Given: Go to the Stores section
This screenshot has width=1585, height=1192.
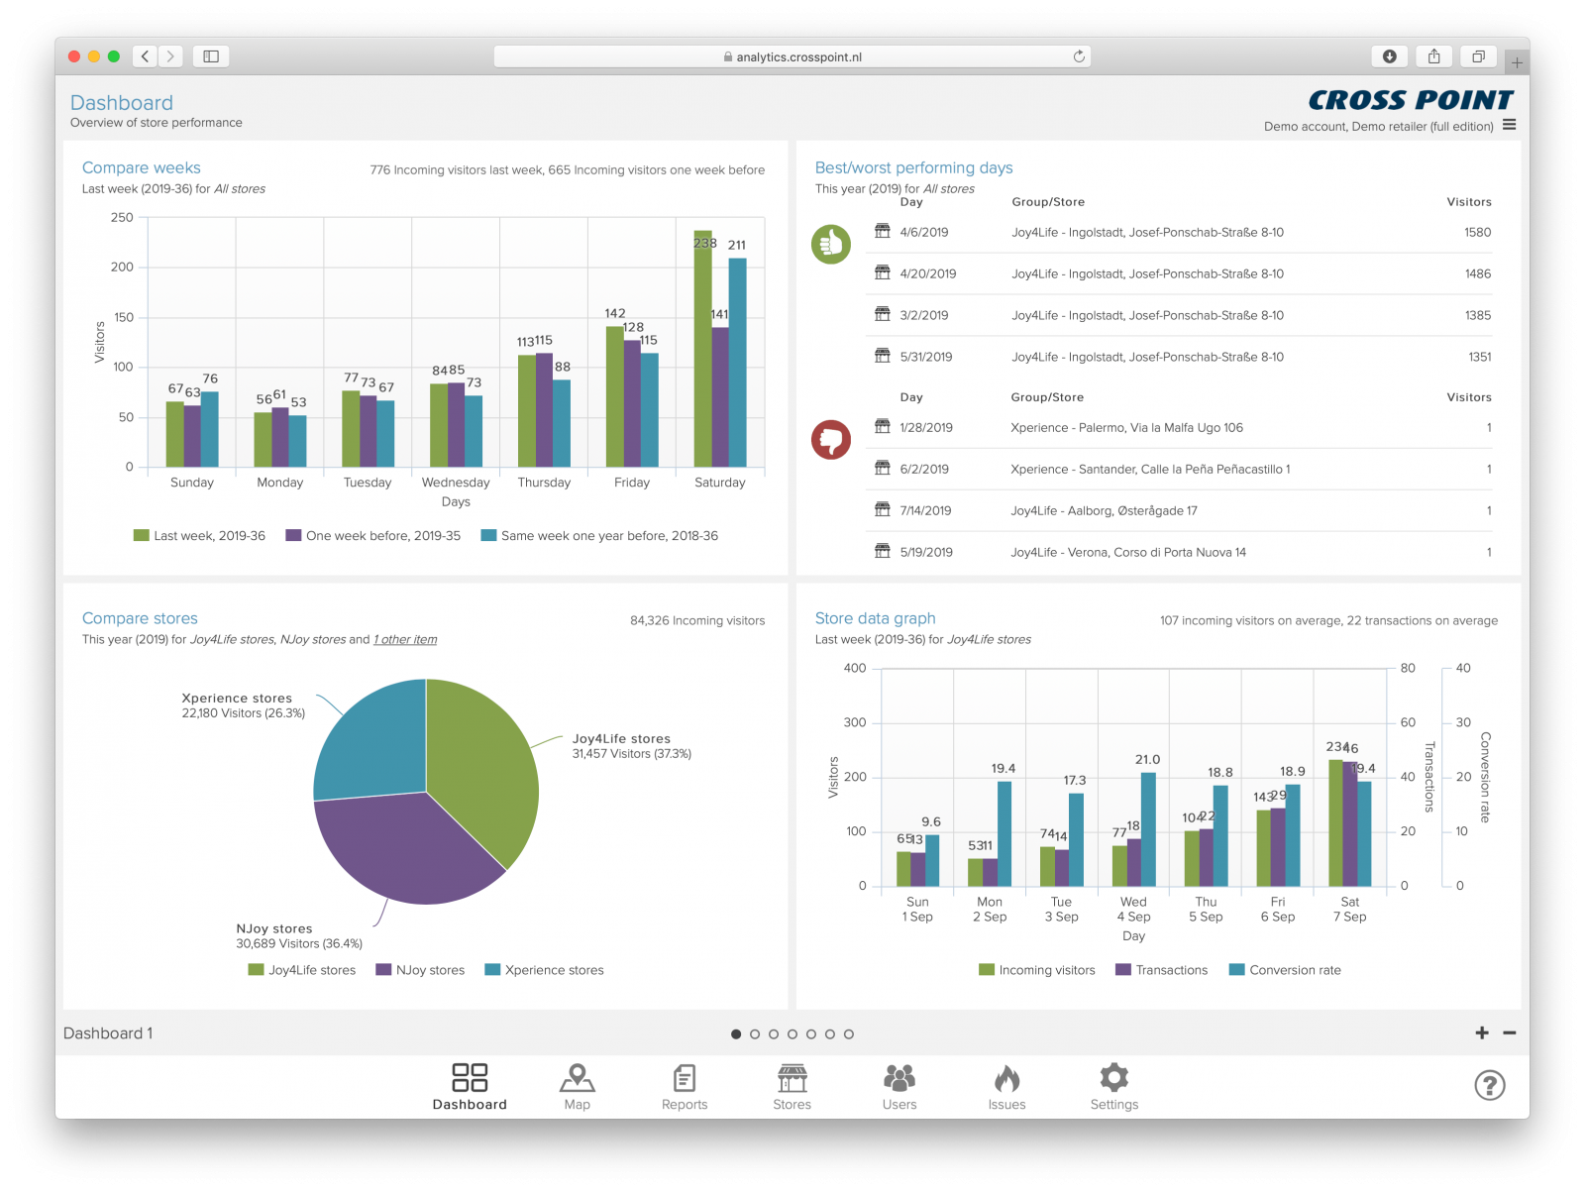Looking at the screenshot, I should tap(792, 1085).
